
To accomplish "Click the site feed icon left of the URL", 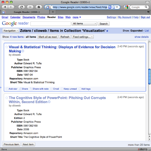I will click(x=48, y=7).
